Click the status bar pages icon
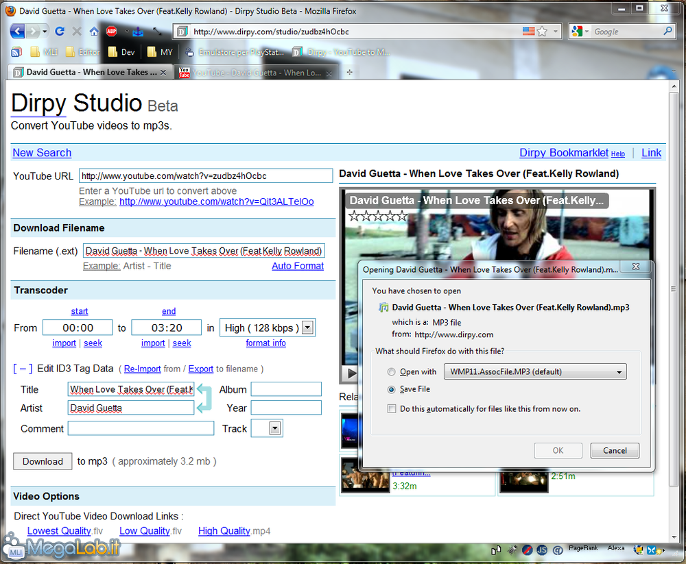Viewport: 686px width, 564px height. point(496,550)
